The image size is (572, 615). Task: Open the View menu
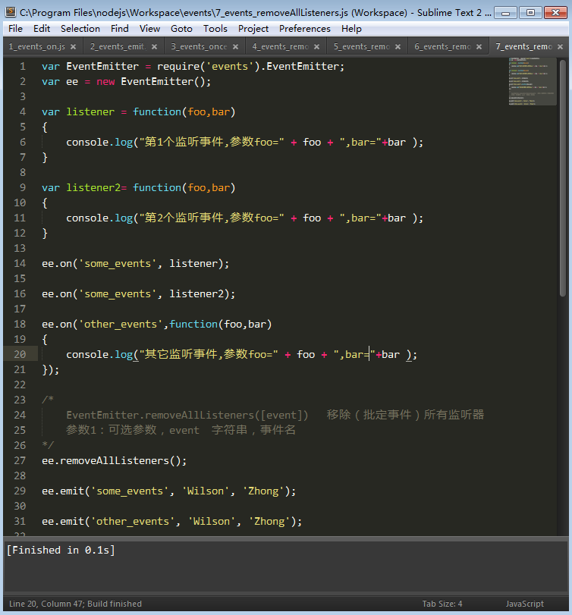[x=150, y=29]
